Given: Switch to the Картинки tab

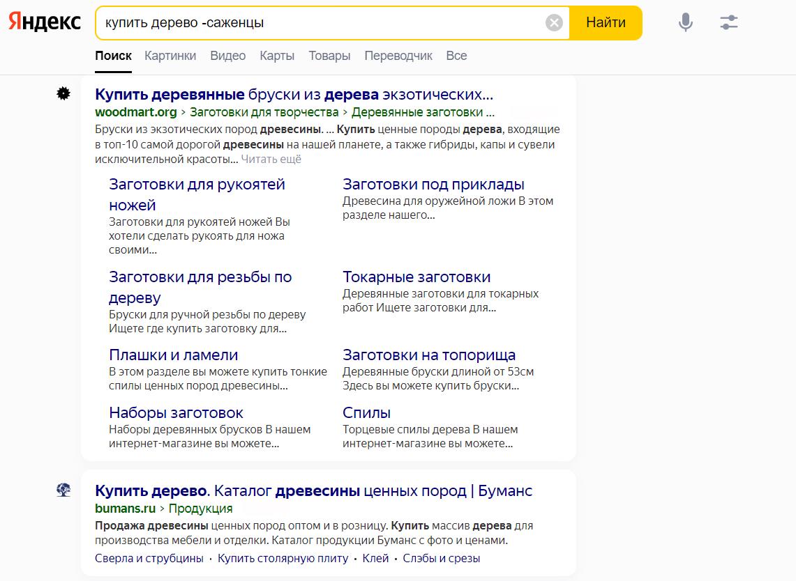Looking at the screenshot, I should tap(170, 56).
